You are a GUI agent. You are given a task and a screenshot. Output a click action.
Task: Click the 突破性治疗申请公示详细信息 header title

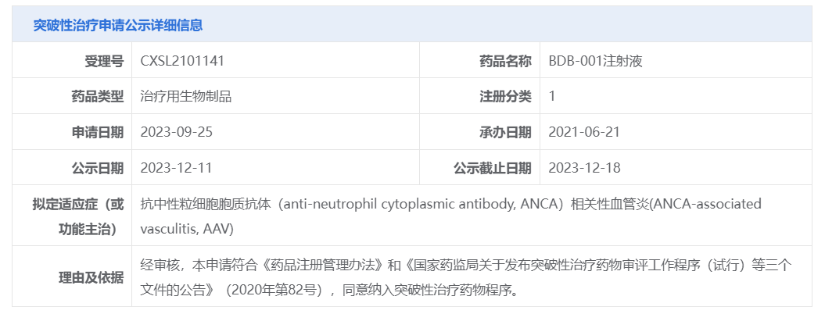[x=118, y=25]
